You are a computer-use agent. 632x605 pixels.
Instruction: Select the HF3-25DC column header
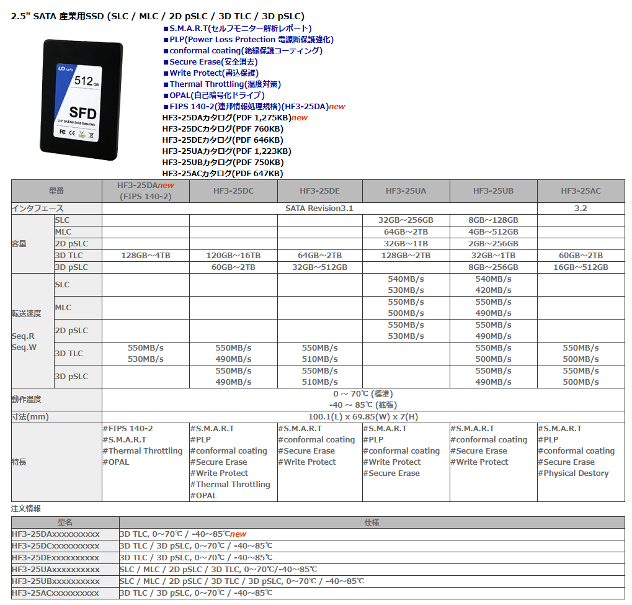pyautogui.click(x=233, y=190)
